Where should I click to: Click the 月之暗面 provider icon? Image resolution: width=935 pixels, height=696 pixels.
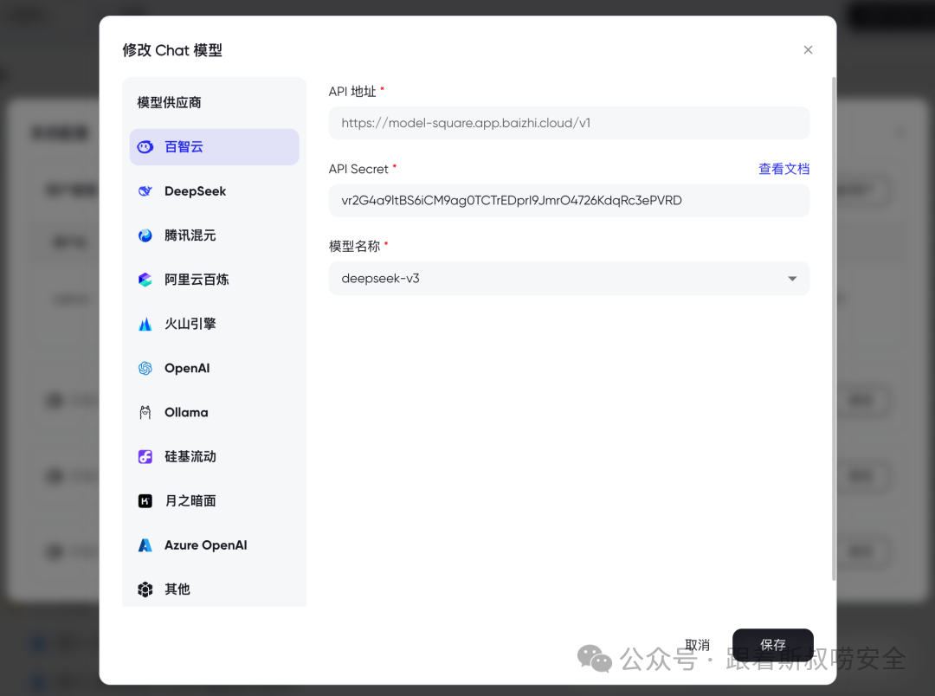pos(145,501)
